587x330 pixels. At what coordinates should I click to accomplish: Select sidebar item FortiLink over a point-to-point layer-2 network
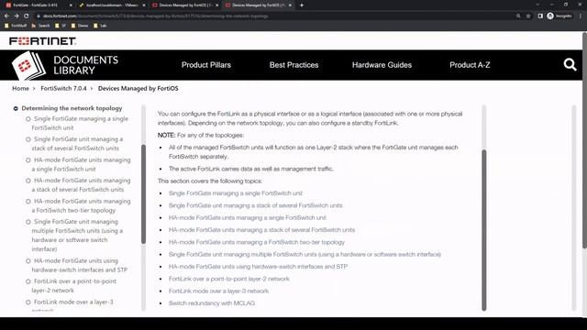[73, 285]
